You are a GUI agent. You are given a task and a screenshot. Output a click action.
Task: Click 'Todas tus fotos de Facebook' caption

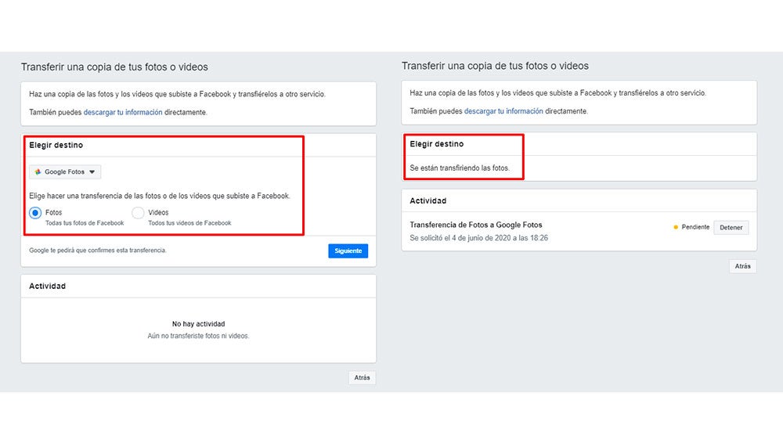(x=85, y=223)
